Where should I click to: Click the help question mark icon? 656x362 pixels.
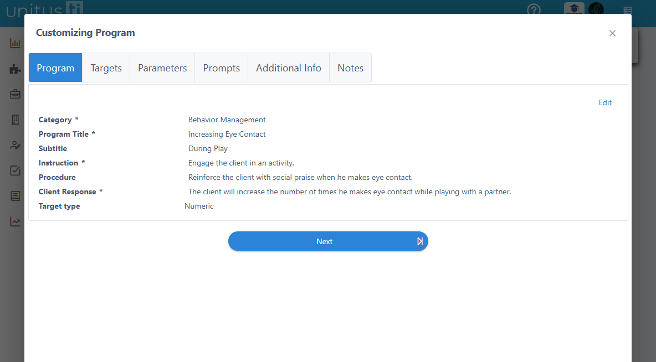534,9
